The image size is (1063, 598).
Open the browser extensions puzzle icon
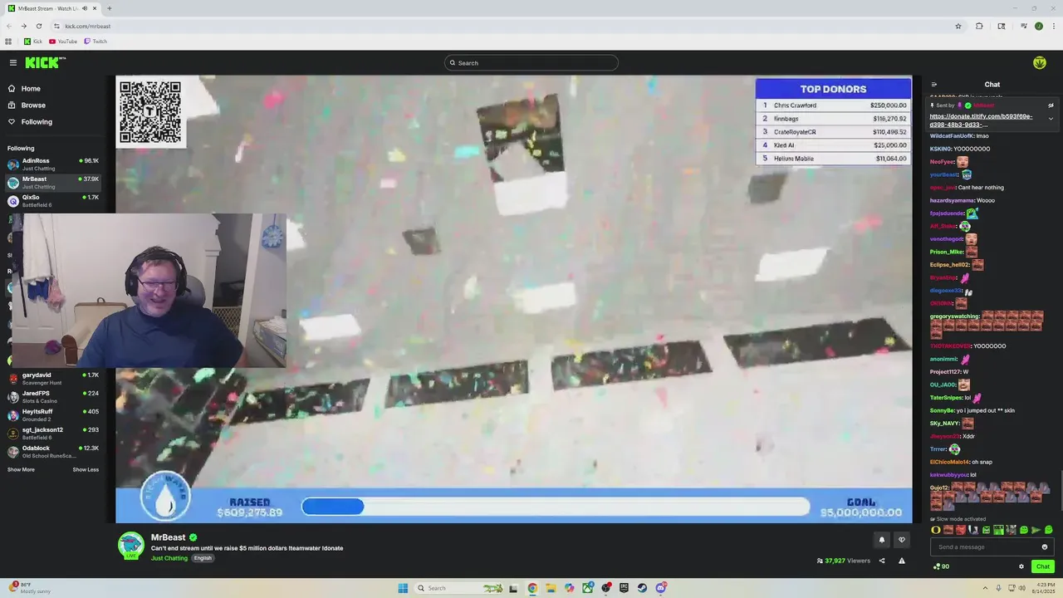pos(979,26)
